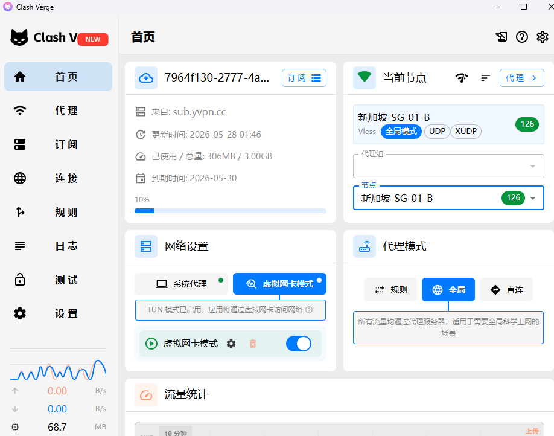Switch to the 系统代理 tab

(x=182, y=284)
